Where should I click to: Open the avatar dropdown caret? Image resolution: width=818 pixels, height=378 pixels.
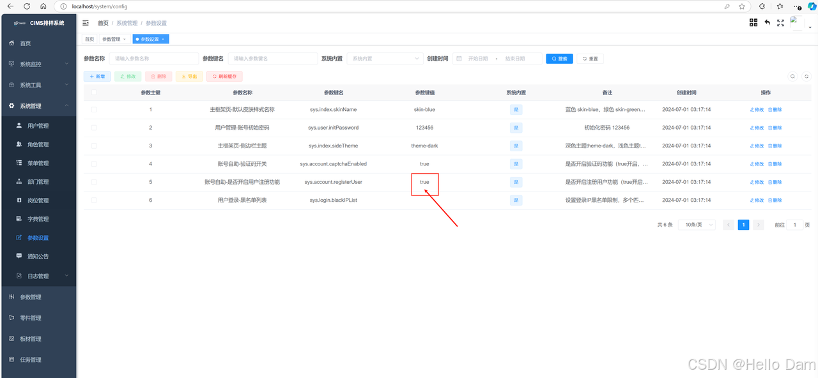tap(810, 27)
